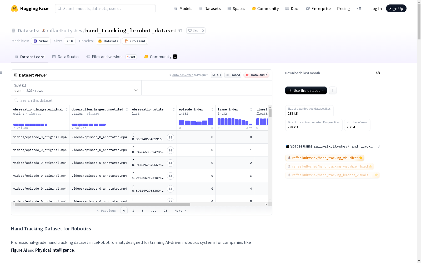Click the Video modality tag
Image resolution: width=421 pixels, height=263 pixels.
(x=41, y=41)
